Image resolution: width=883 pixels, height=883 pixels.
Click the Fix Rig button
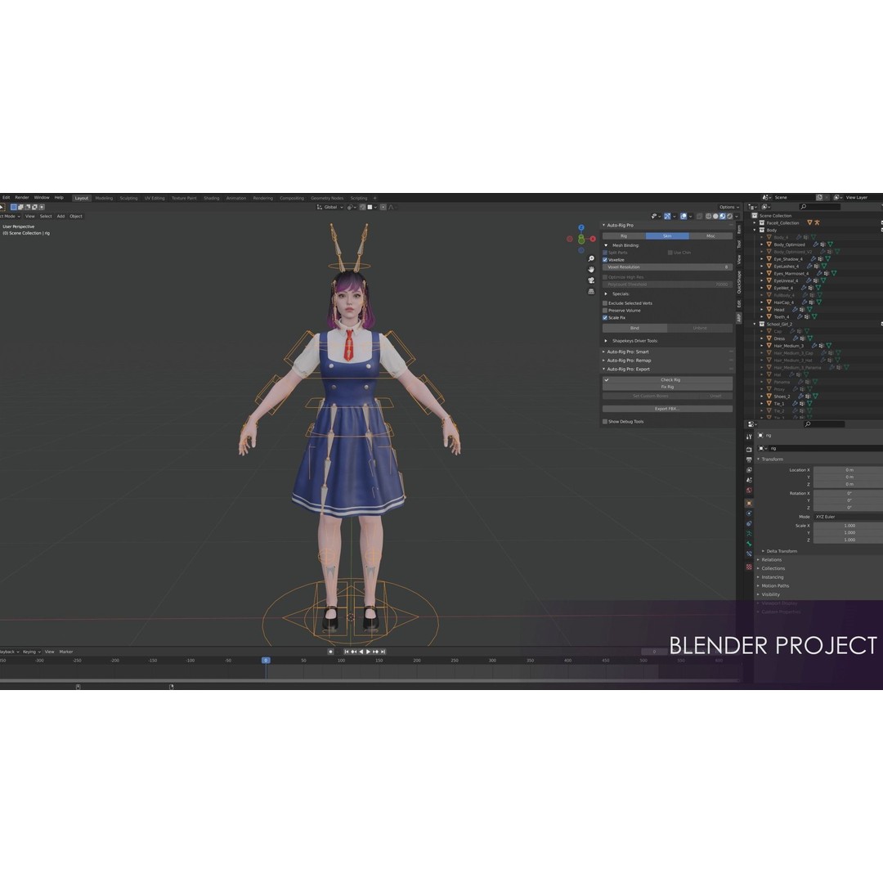tap(667, 387)
